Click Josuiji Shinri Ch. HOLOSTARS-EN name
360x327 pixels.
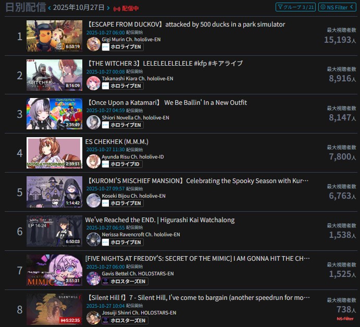139,313
